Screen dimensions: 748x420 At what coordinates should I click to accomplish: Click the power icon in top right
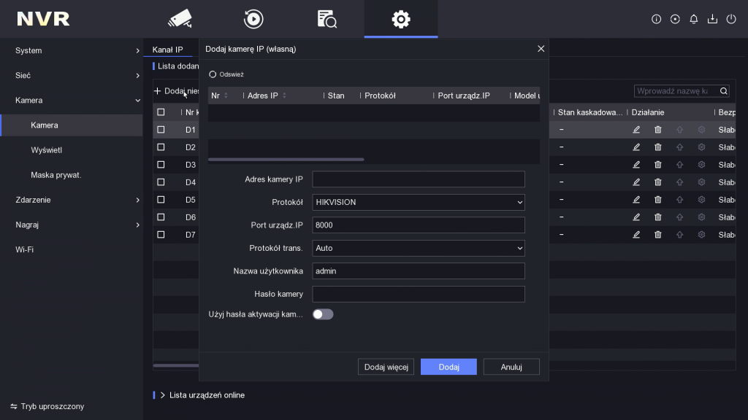pyautogui.click(x=731, y=19)
